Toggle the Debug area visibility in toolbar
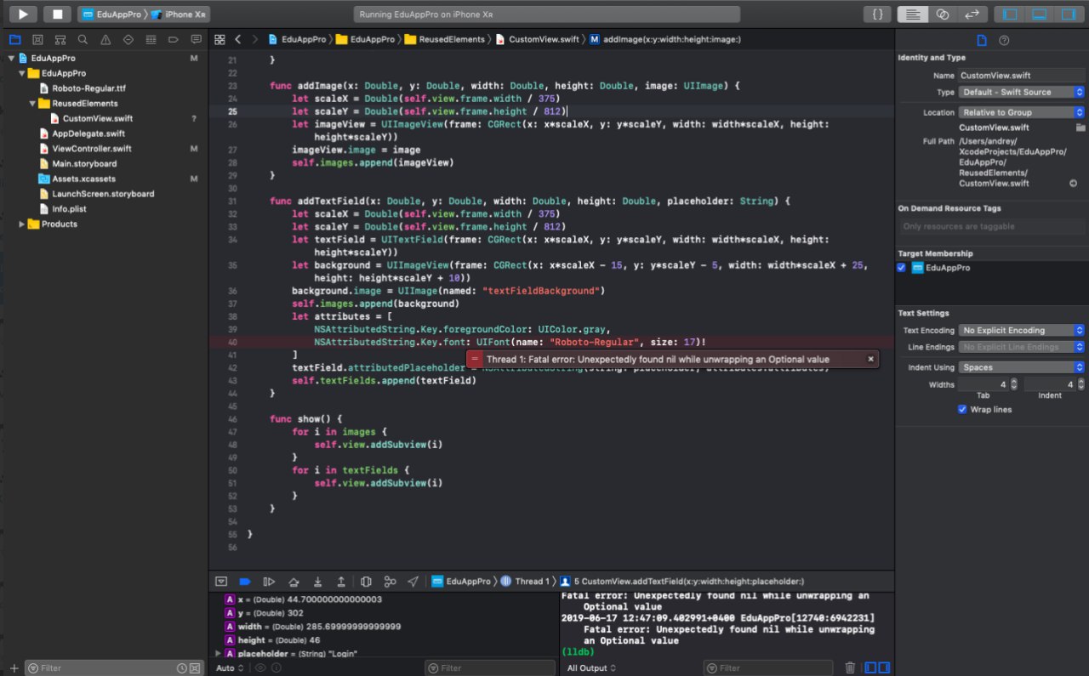This screenshot has height=676, width=1089. [x=1039, y=14]
